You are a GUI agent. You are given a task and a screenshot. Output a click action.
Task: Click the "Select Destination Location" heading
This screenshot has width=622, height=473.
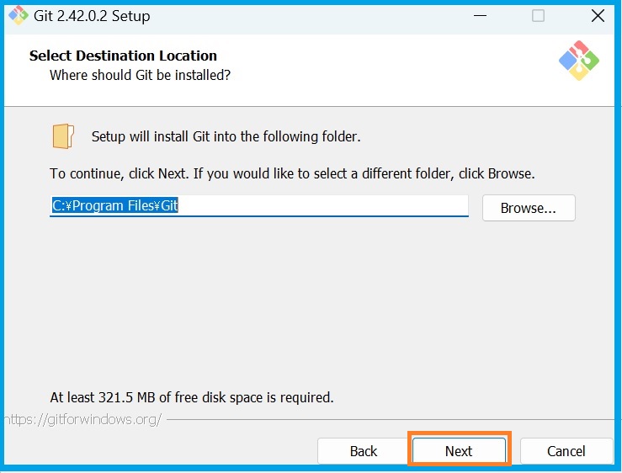pos(123,56)
